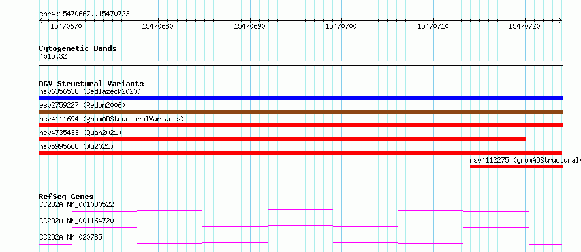Select the blue nsv6356538 variant bar
Screen dimensions: 581x252
pos(300,98)
